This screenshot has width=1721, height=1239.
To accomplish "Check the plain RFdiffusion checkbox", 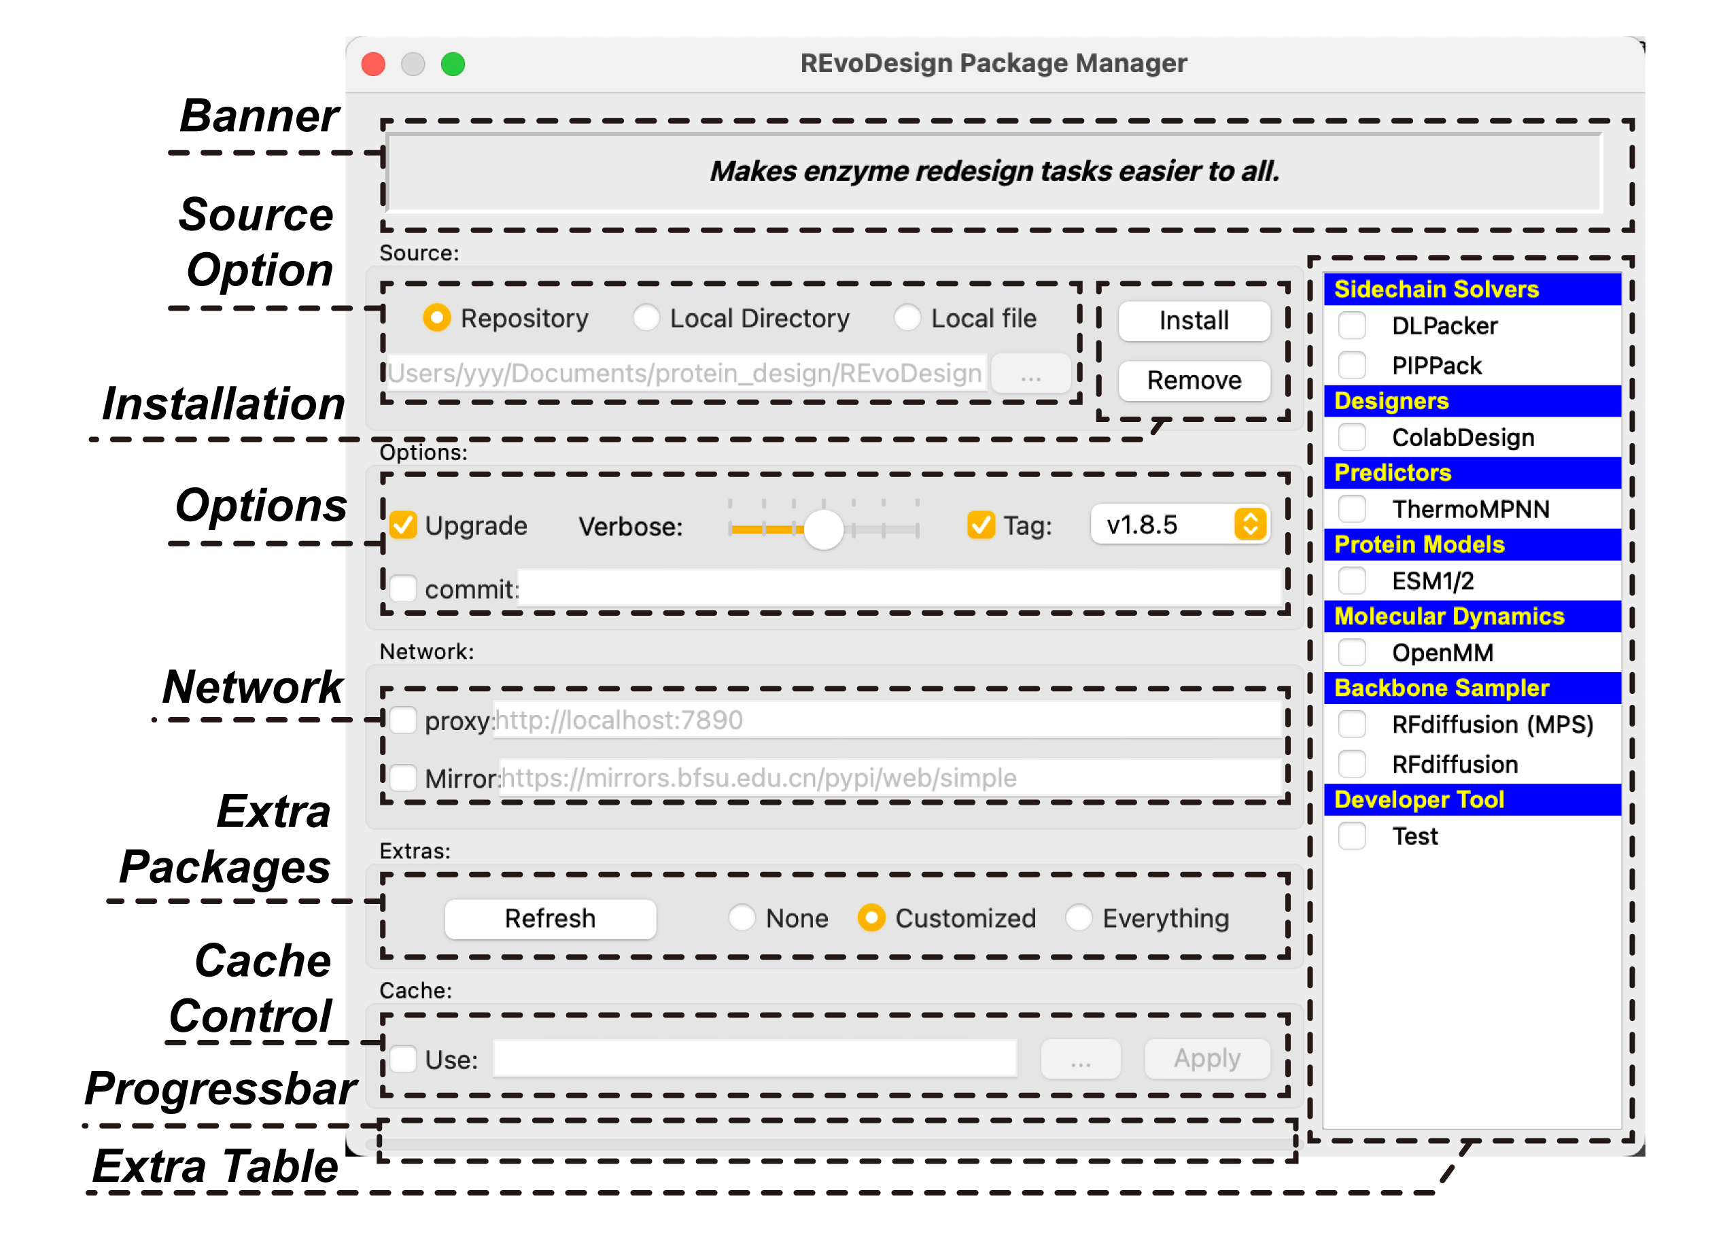I will tap(1352, 764).
